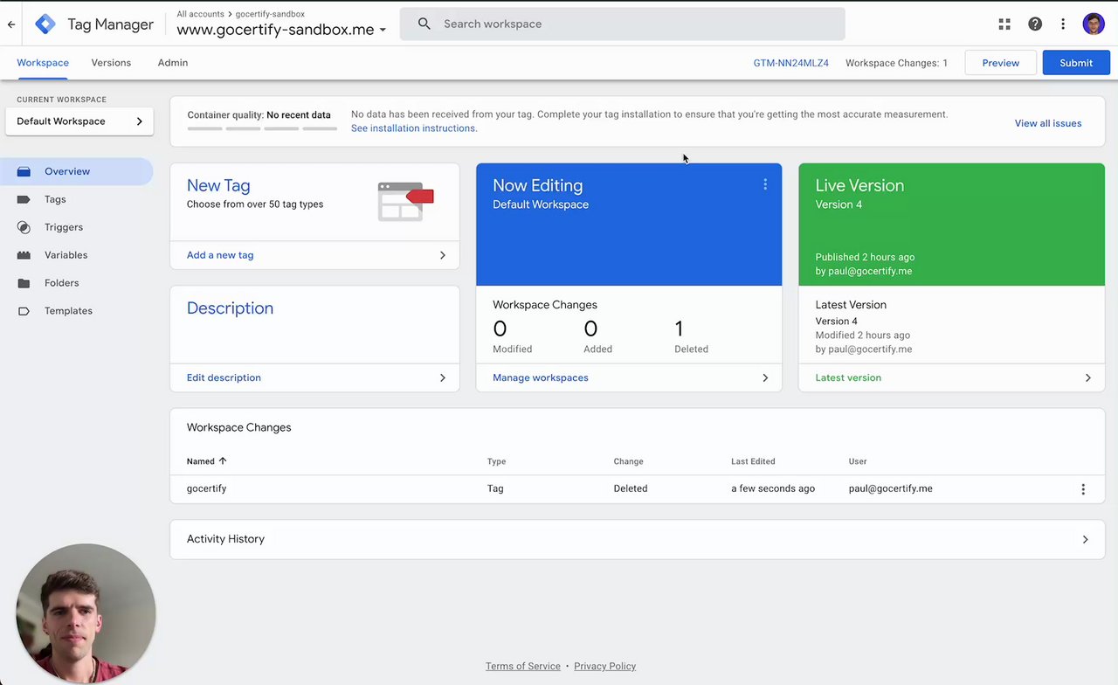Click the Container quality progress bar
This screenshot has height=685, width=1118.
[x=262, y=128]
